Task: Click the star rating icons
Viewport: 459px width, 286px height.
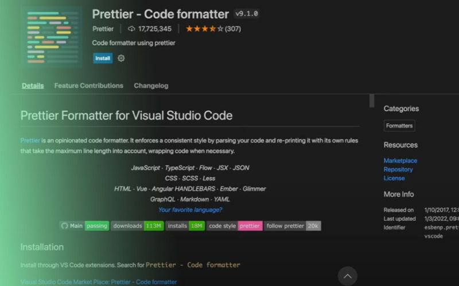Action: tap(205, 29)
